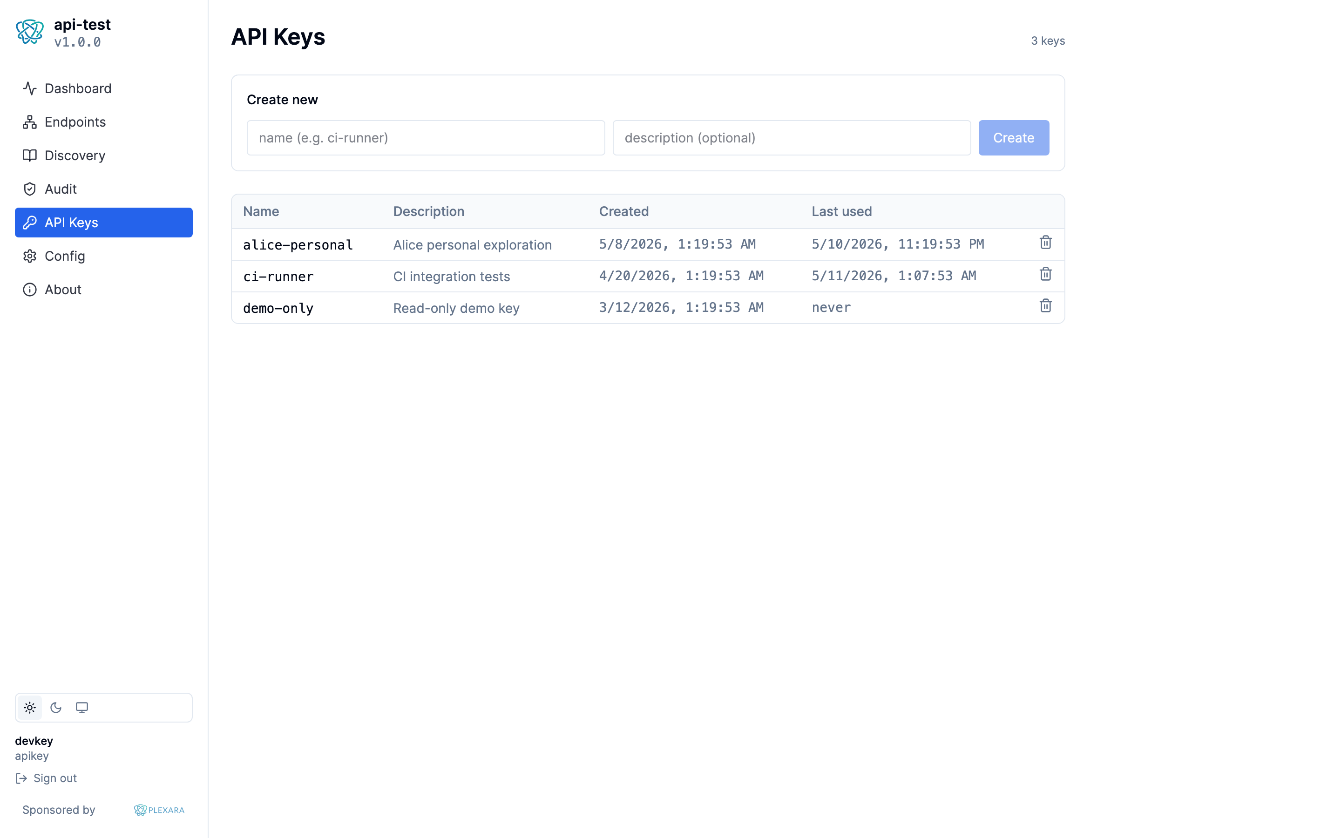Open the Config page

104,256
